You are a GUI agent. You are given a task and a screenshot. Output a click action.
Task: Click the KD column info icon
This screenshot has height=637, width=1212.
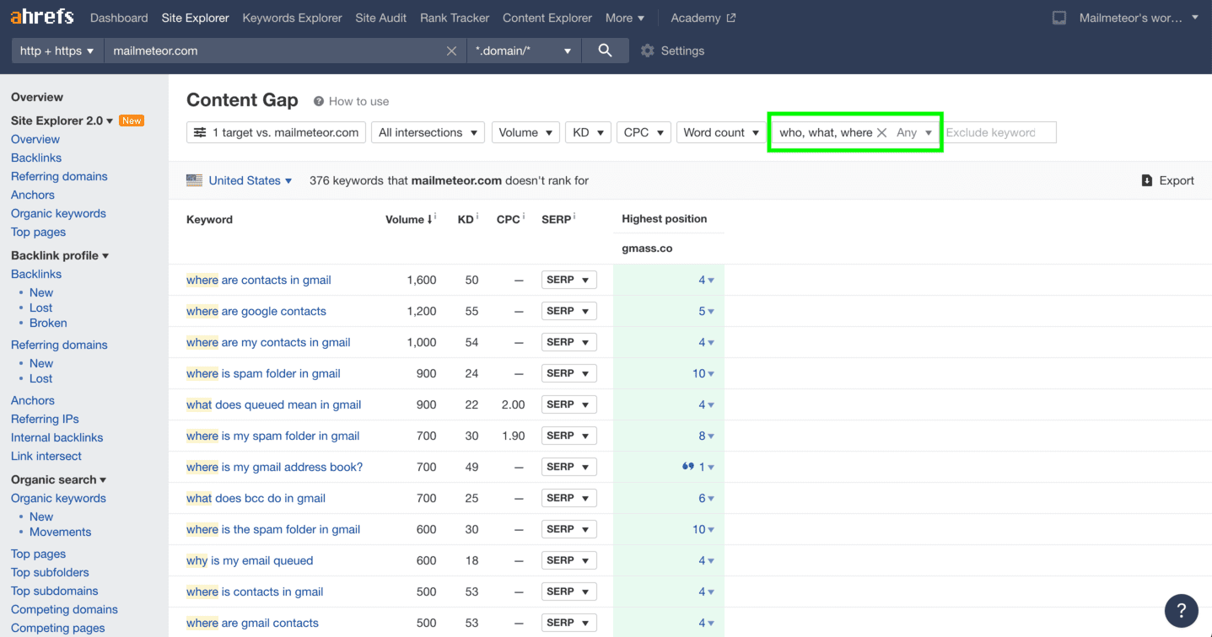coord(477,217)
